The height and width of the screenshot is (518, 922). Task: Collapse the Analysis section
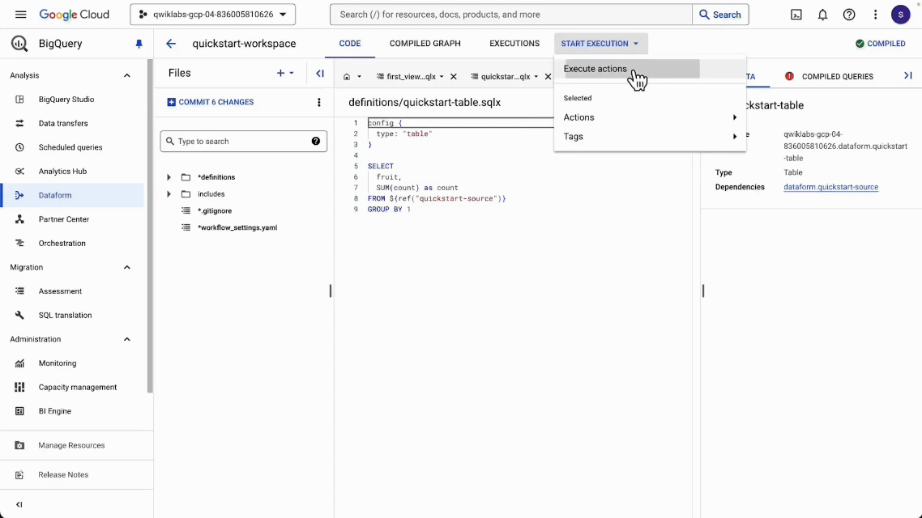click(127, 75)
